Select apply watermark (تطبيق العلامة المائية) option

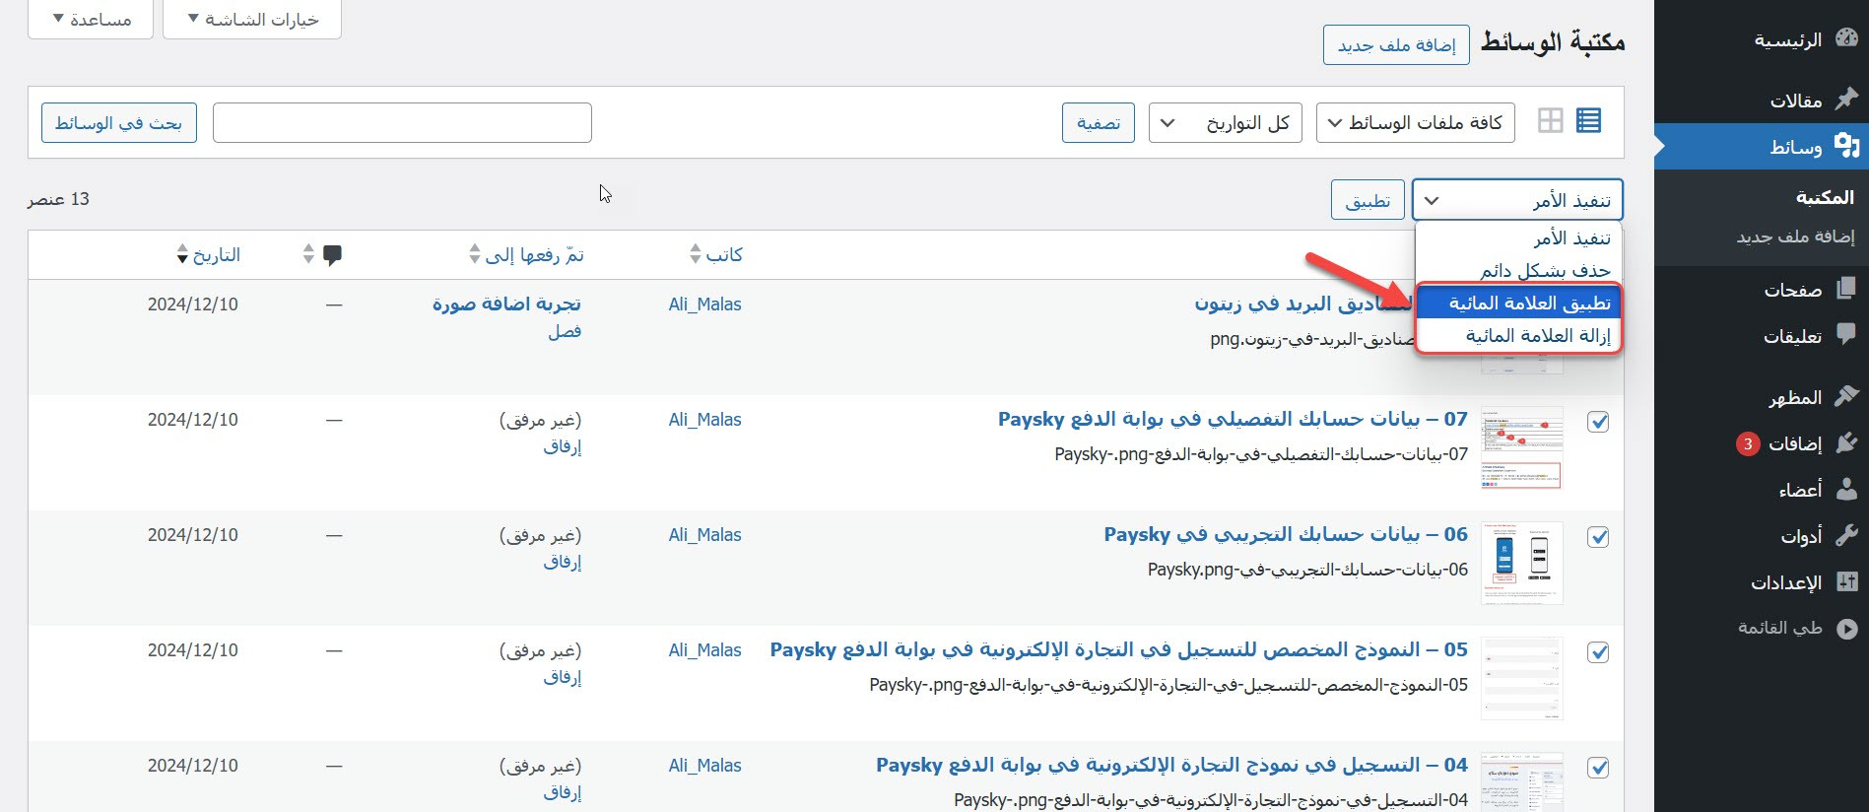(1518, 304)
